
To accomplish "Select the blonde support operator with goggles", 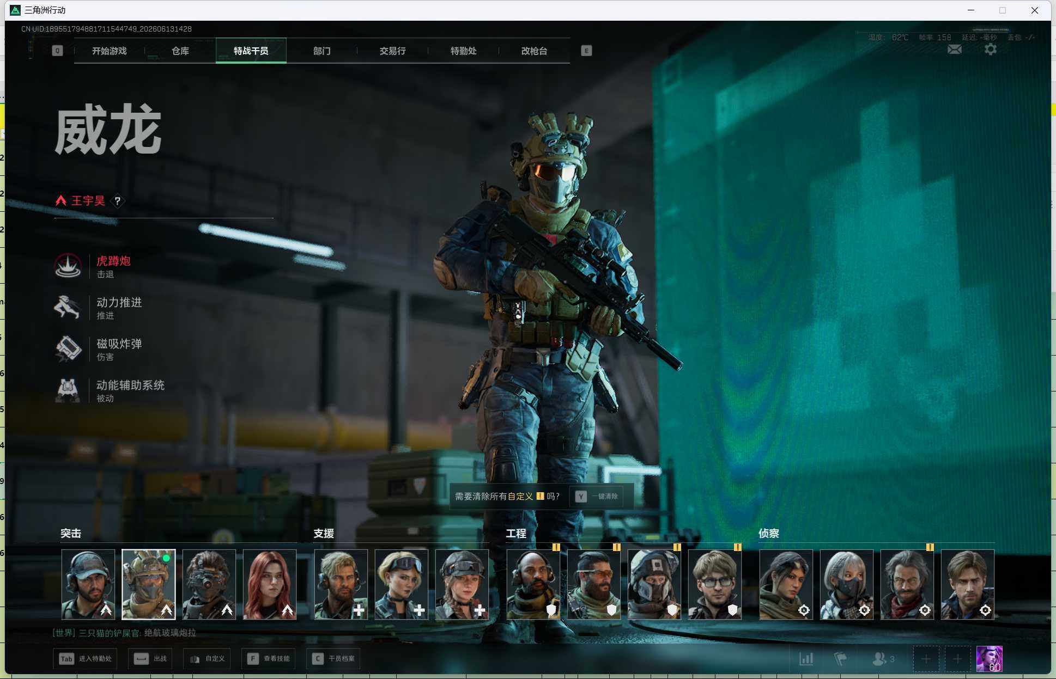I will (402, 584).
